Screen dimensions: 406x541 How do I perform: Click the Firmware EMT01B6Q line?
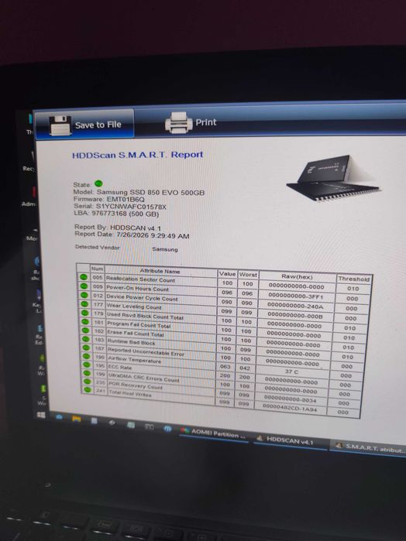108,199
